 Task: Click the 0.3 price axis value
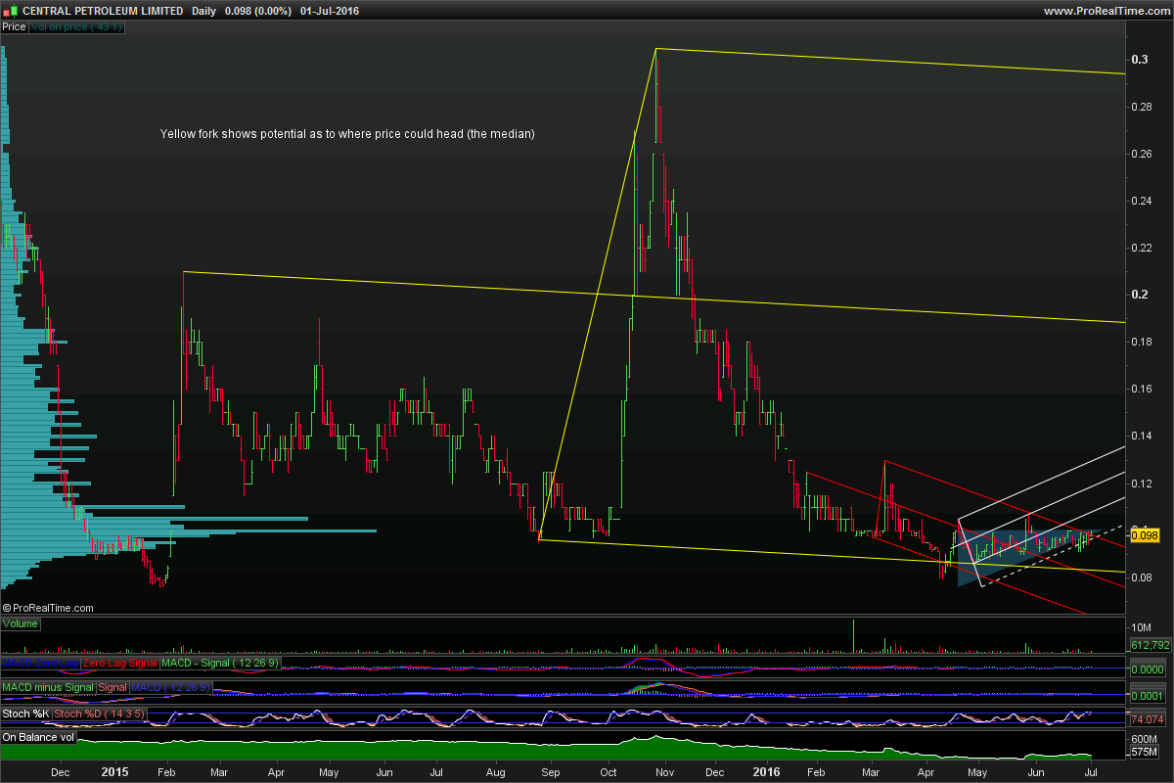[x=1140, y=60]
